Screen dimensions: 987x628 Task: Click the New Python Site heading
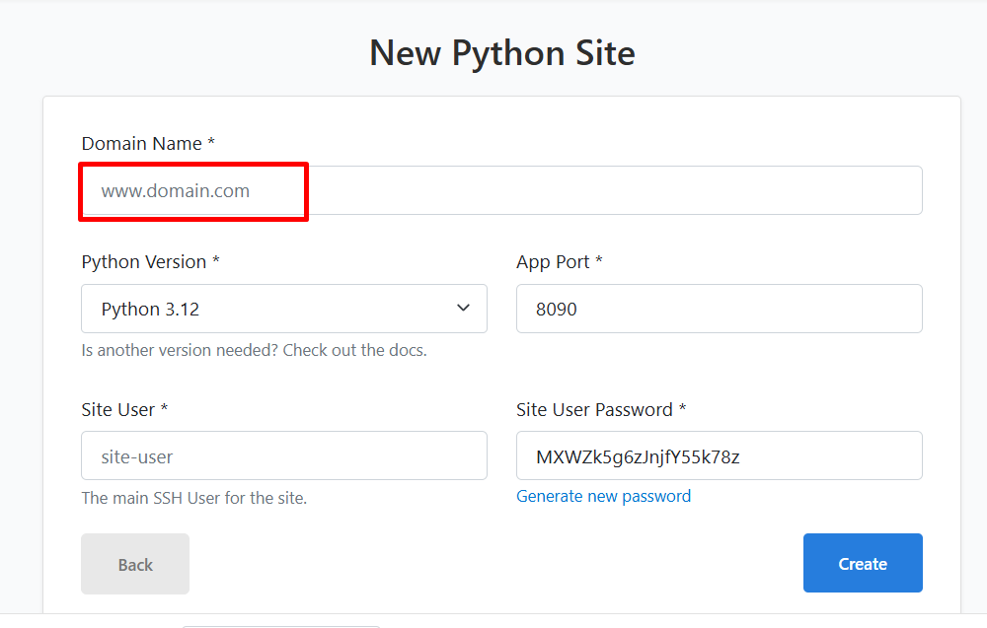point(501,53)
